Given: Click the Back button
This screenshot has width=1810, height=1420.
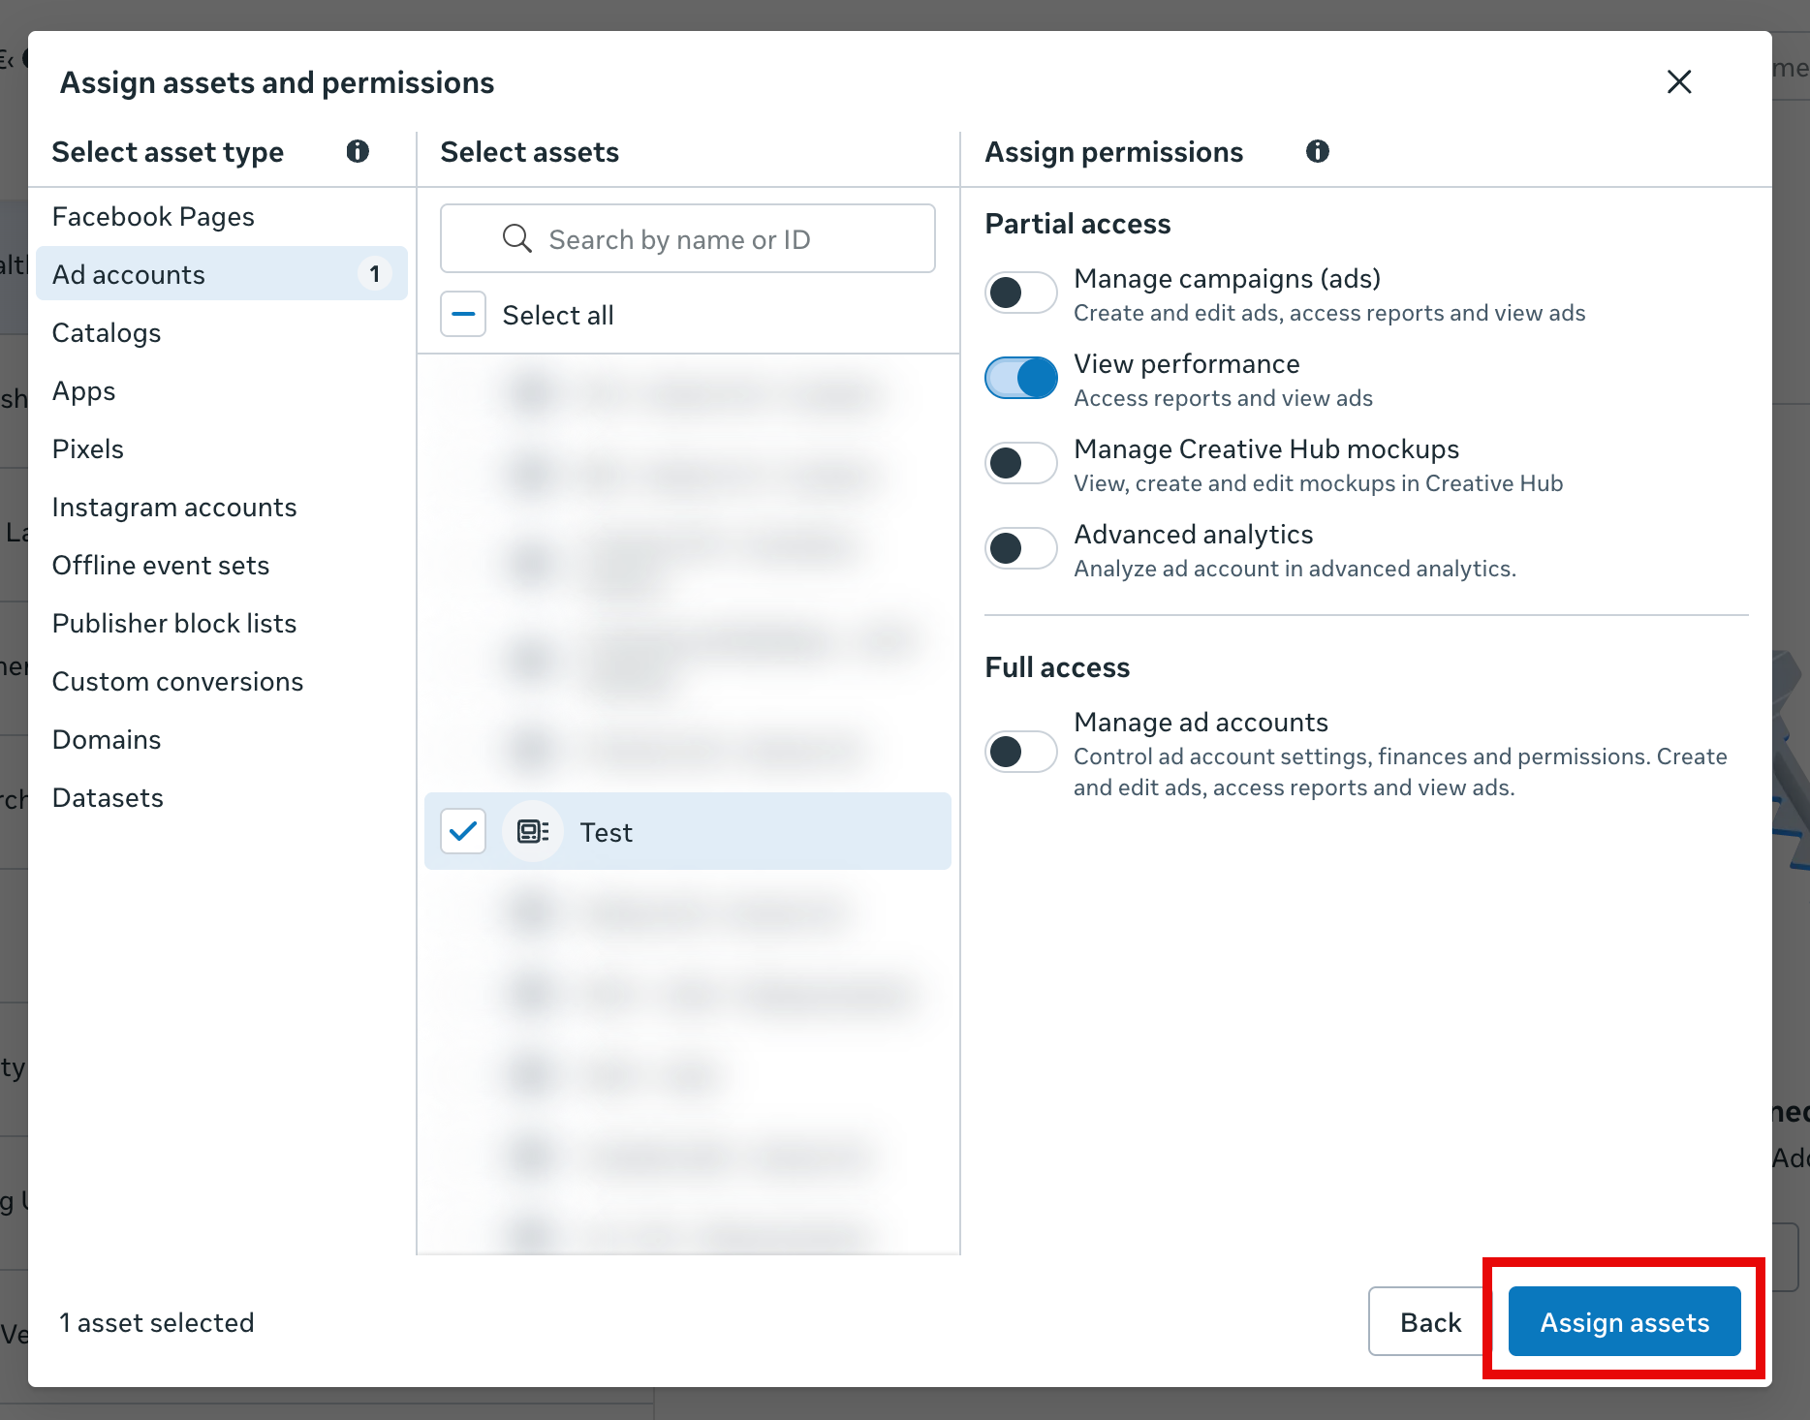Looking at the screenshot, I should click(1430, 1321).
